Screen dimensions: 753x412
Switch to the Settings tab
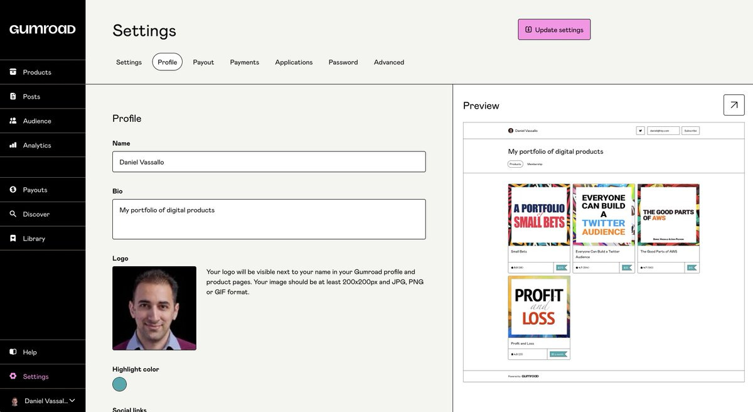point(129,62)
